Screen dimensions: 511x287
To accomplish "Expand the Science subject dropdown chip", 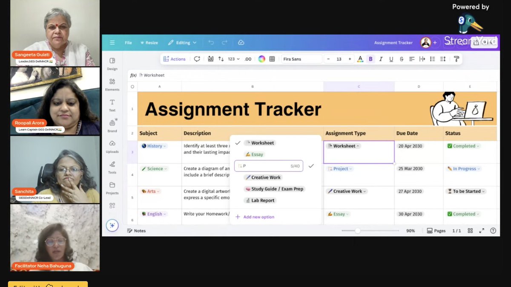I will pos(154,169).
